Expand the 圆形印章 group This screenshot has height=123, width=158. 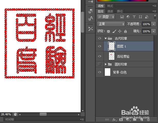coord(106,64)
